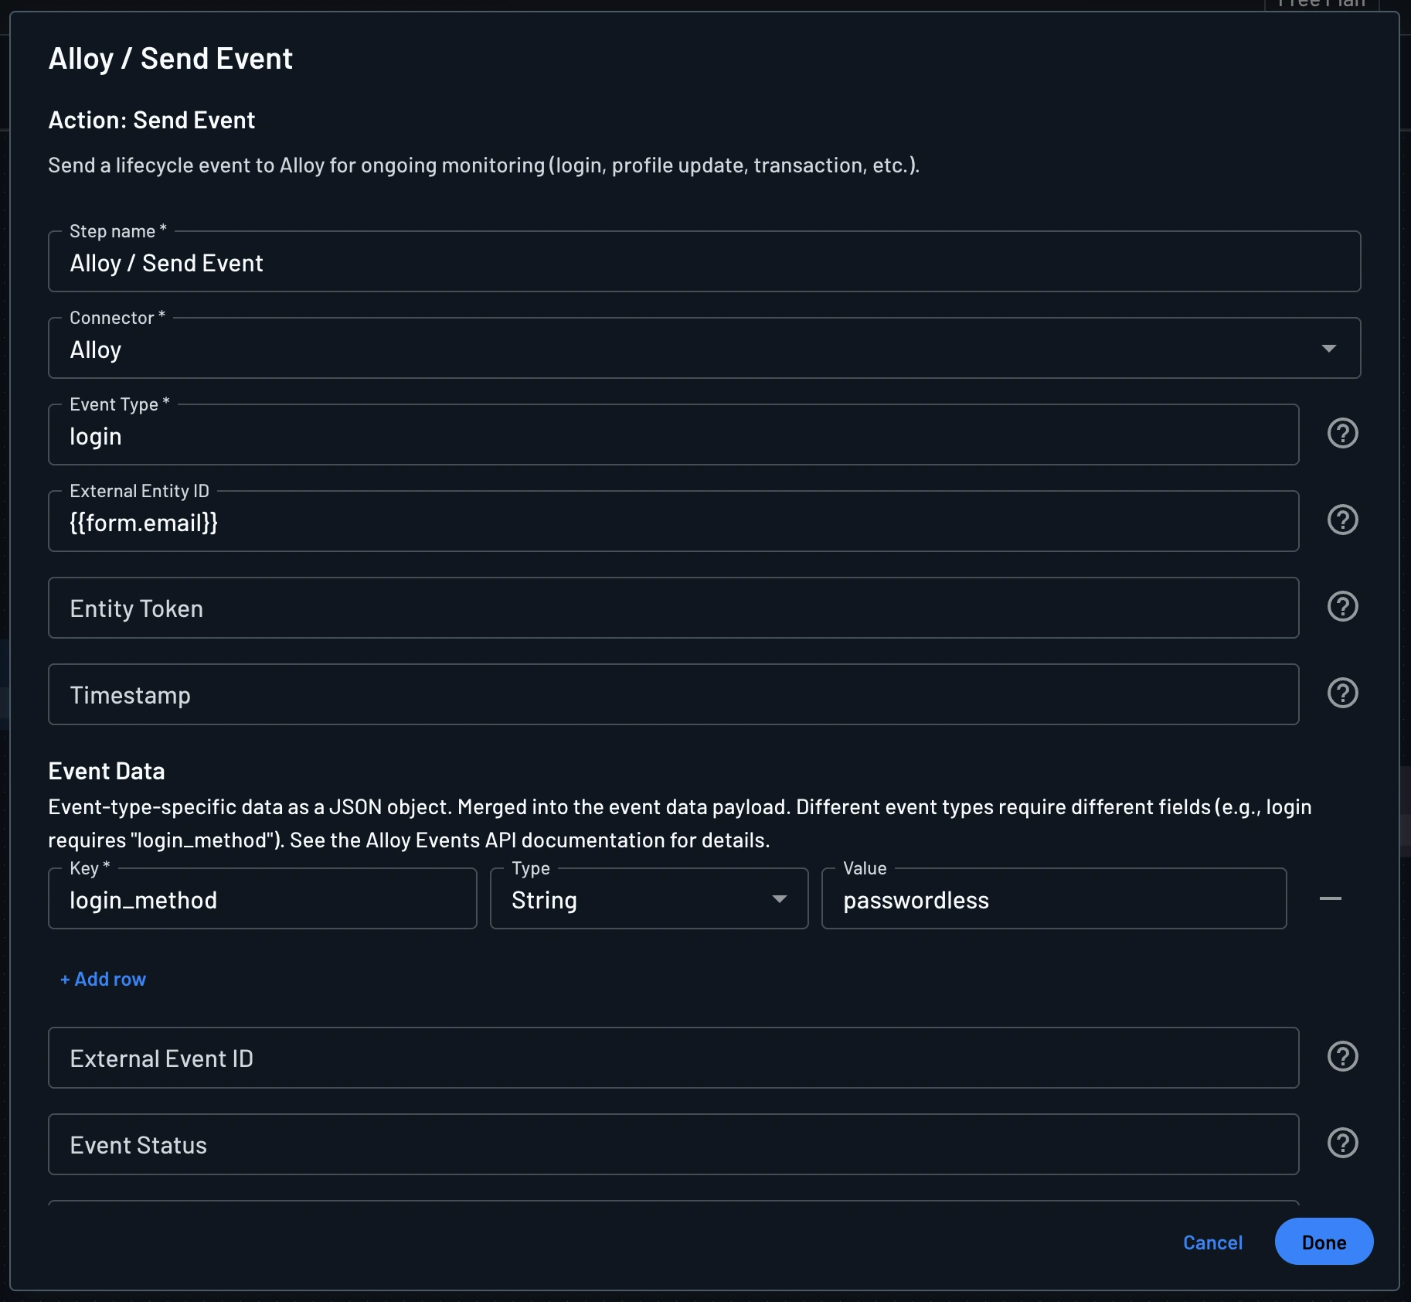The width and height of the screenshot is (1411, 1302).
Task: Open help icon next to Entity Token
Action: pos(1342,606)
